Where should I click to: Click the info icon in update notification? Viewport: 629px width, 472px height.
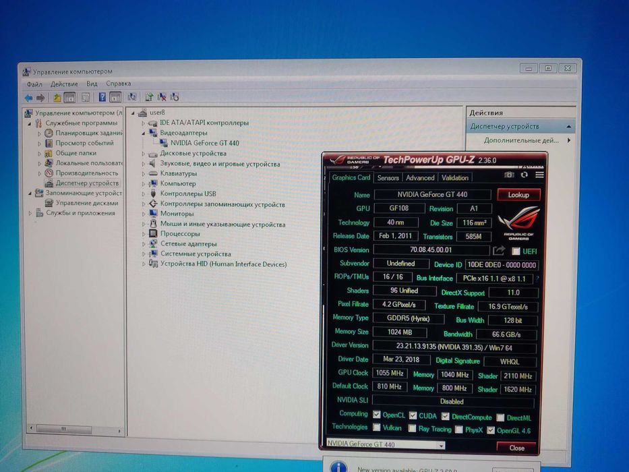(339, 467)
